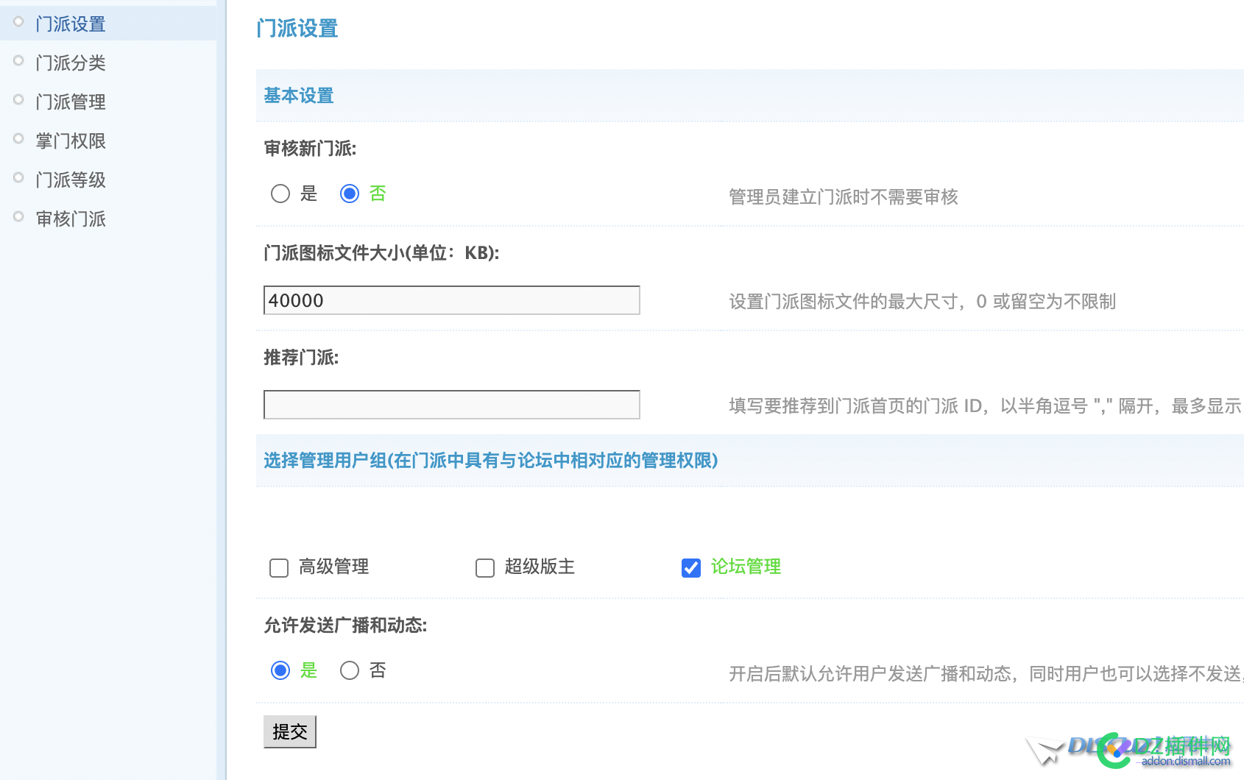Image resolution: width=1244 pixels, height=780 pixels.
Task: Go to 门派管理 in sidebar
Action: point(71,102)
